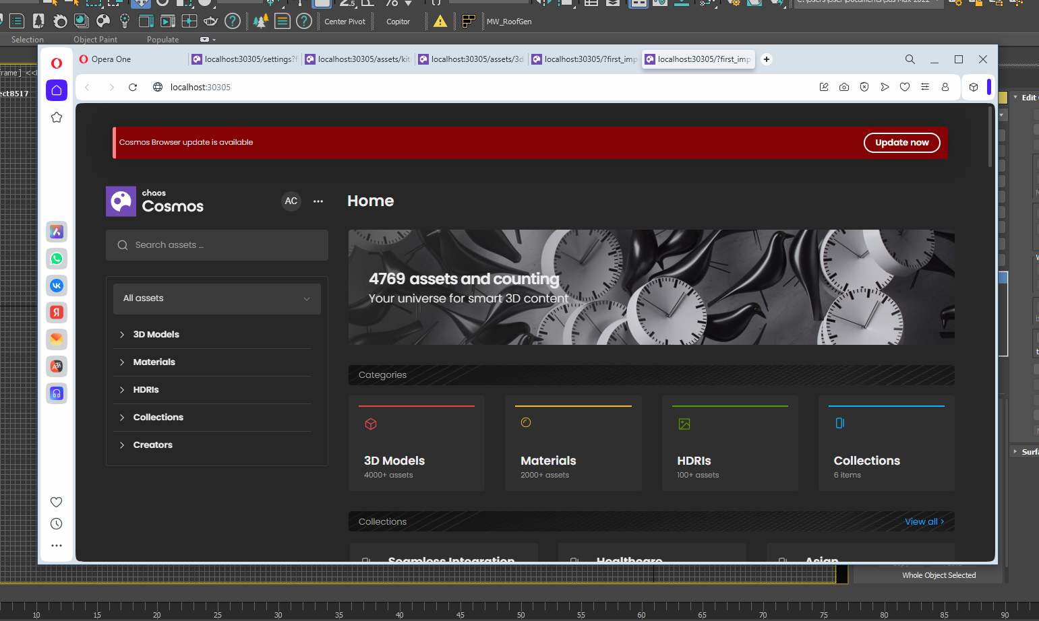Open Opera bookmarks star icon
The width and height of the screenshot is (1039, 621).
pos(57,117)
